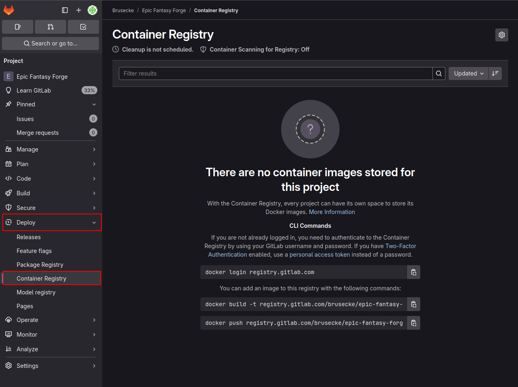Expand the Build section chevron

pyautogui.click(x=94, y=193)
